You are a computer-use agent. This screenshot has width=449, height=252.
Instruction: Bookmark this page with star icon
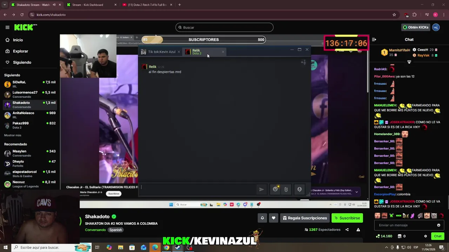coord(394,15)
